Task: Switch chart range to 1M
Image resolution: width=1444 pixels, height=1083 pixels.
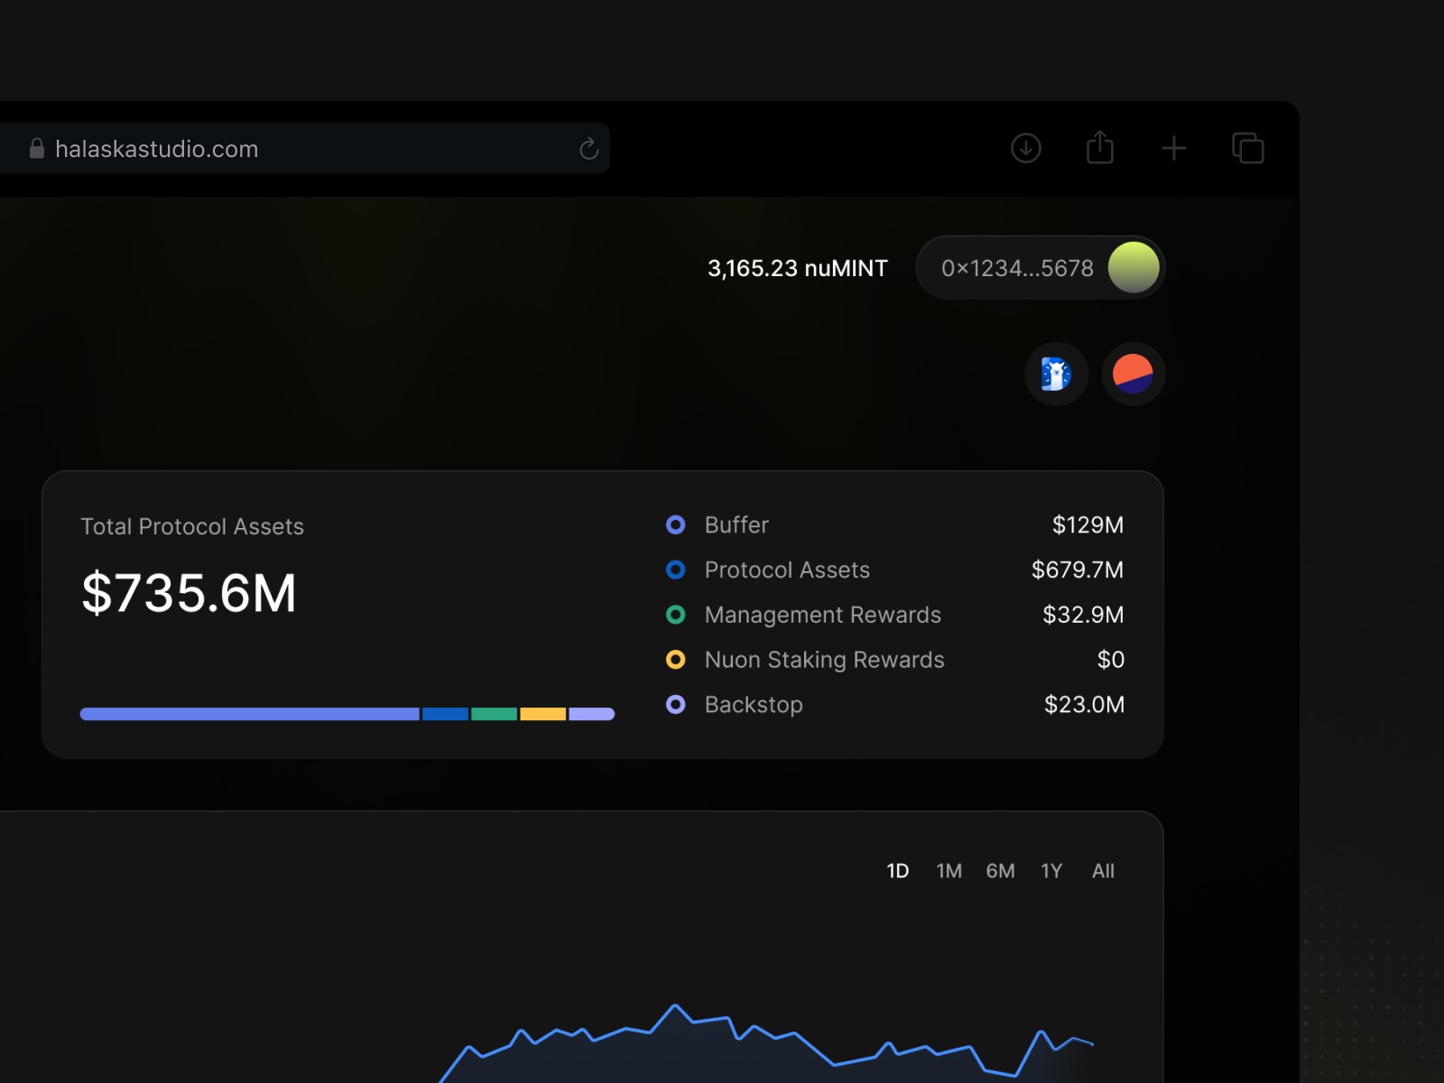Action: [x=949, y=871]
